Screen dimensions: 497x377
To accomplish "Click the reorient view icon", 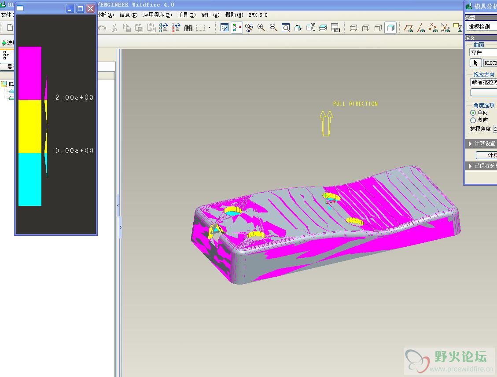I will tap(298, 28).
